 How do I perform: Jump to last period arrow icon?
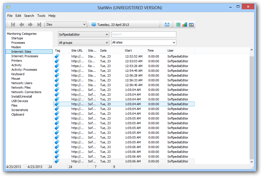(39, 25)
